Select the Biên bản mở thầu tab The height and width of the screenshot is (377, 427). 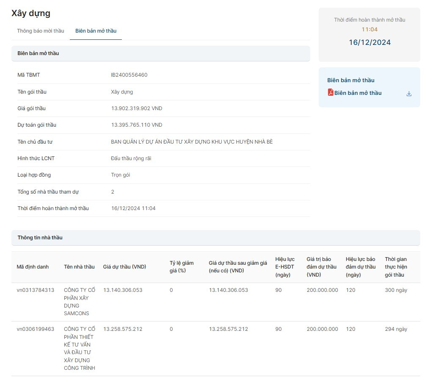point(96,31)
